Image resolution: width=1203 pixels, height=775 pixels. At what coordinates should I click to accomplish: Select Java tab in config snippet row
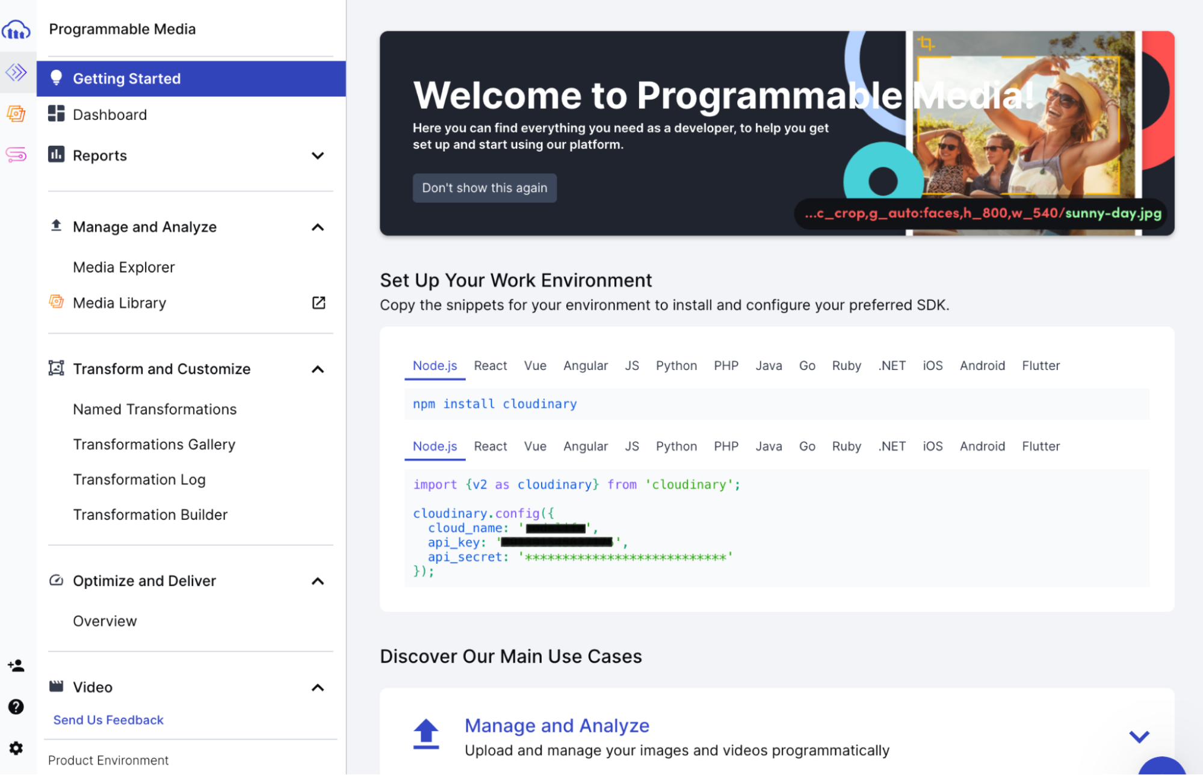pyautogui.click(x=768, y=446)
